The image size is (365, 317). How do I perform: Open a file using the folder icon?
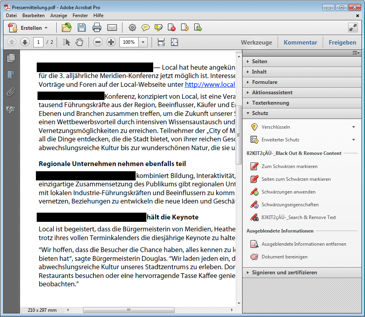coord(66,27)
